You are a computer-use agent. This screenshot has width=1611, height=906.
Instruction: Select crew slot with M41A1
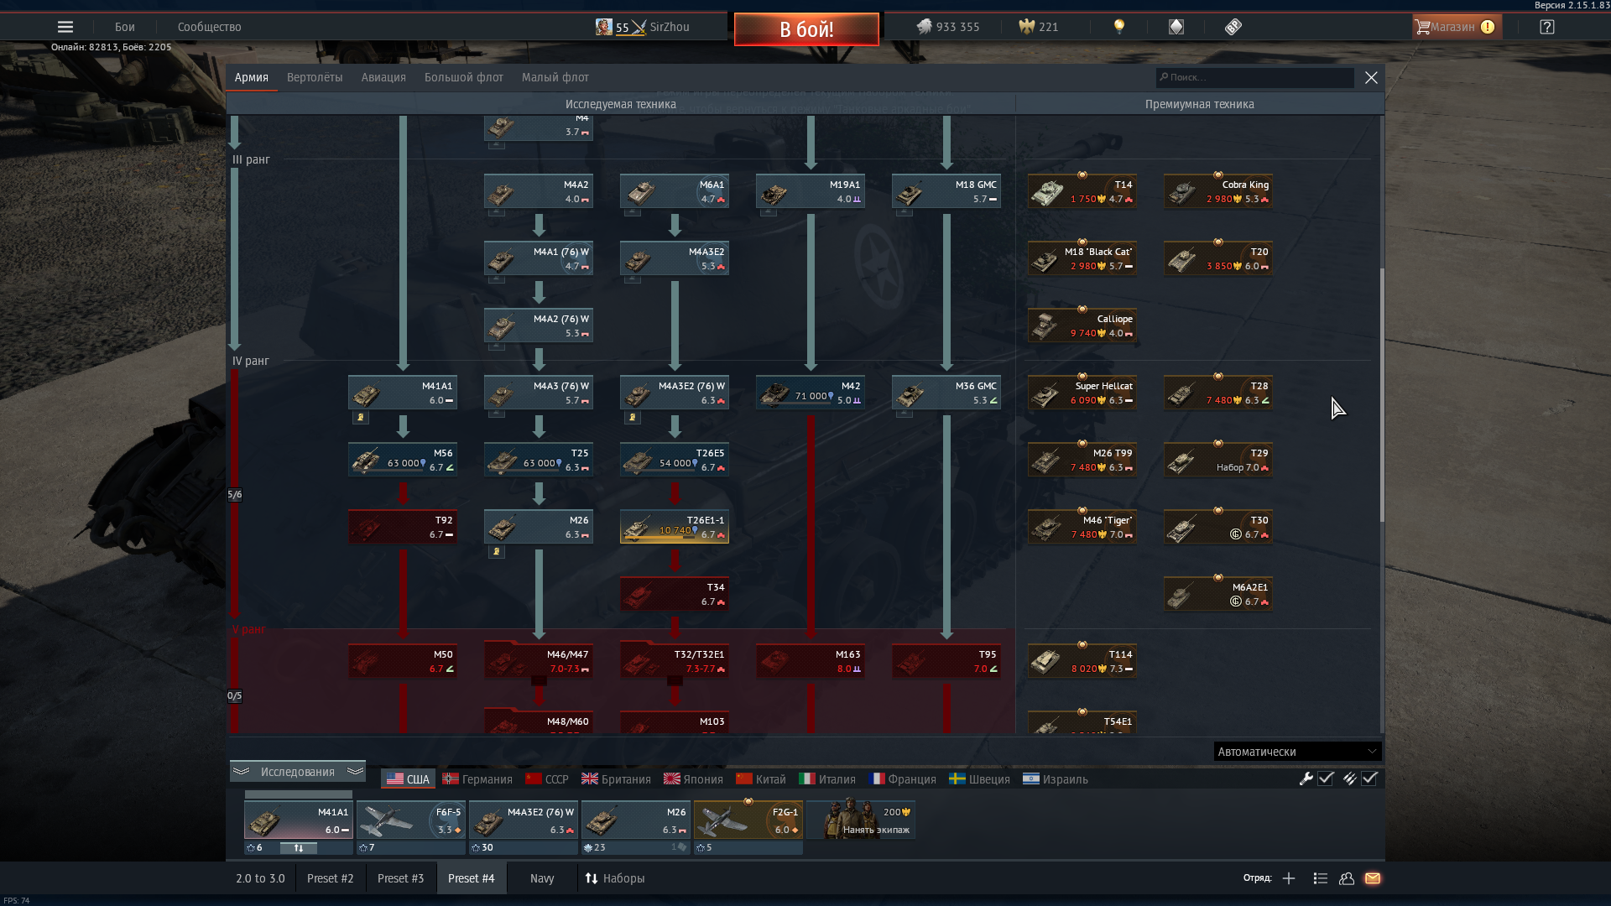299,820
